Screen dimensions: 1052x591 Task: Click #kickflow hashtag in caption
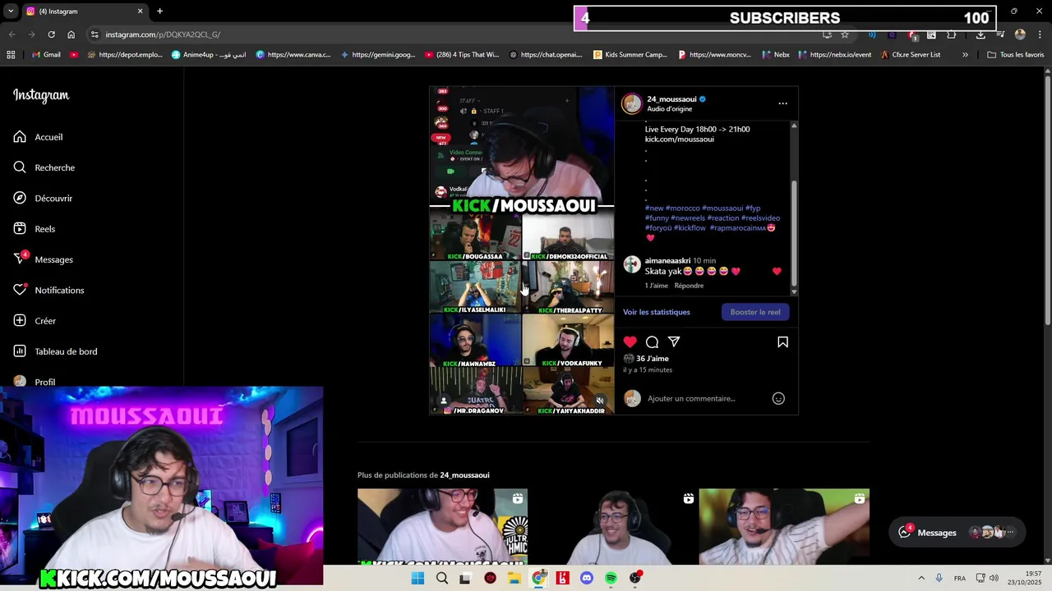tap(690, 228)
